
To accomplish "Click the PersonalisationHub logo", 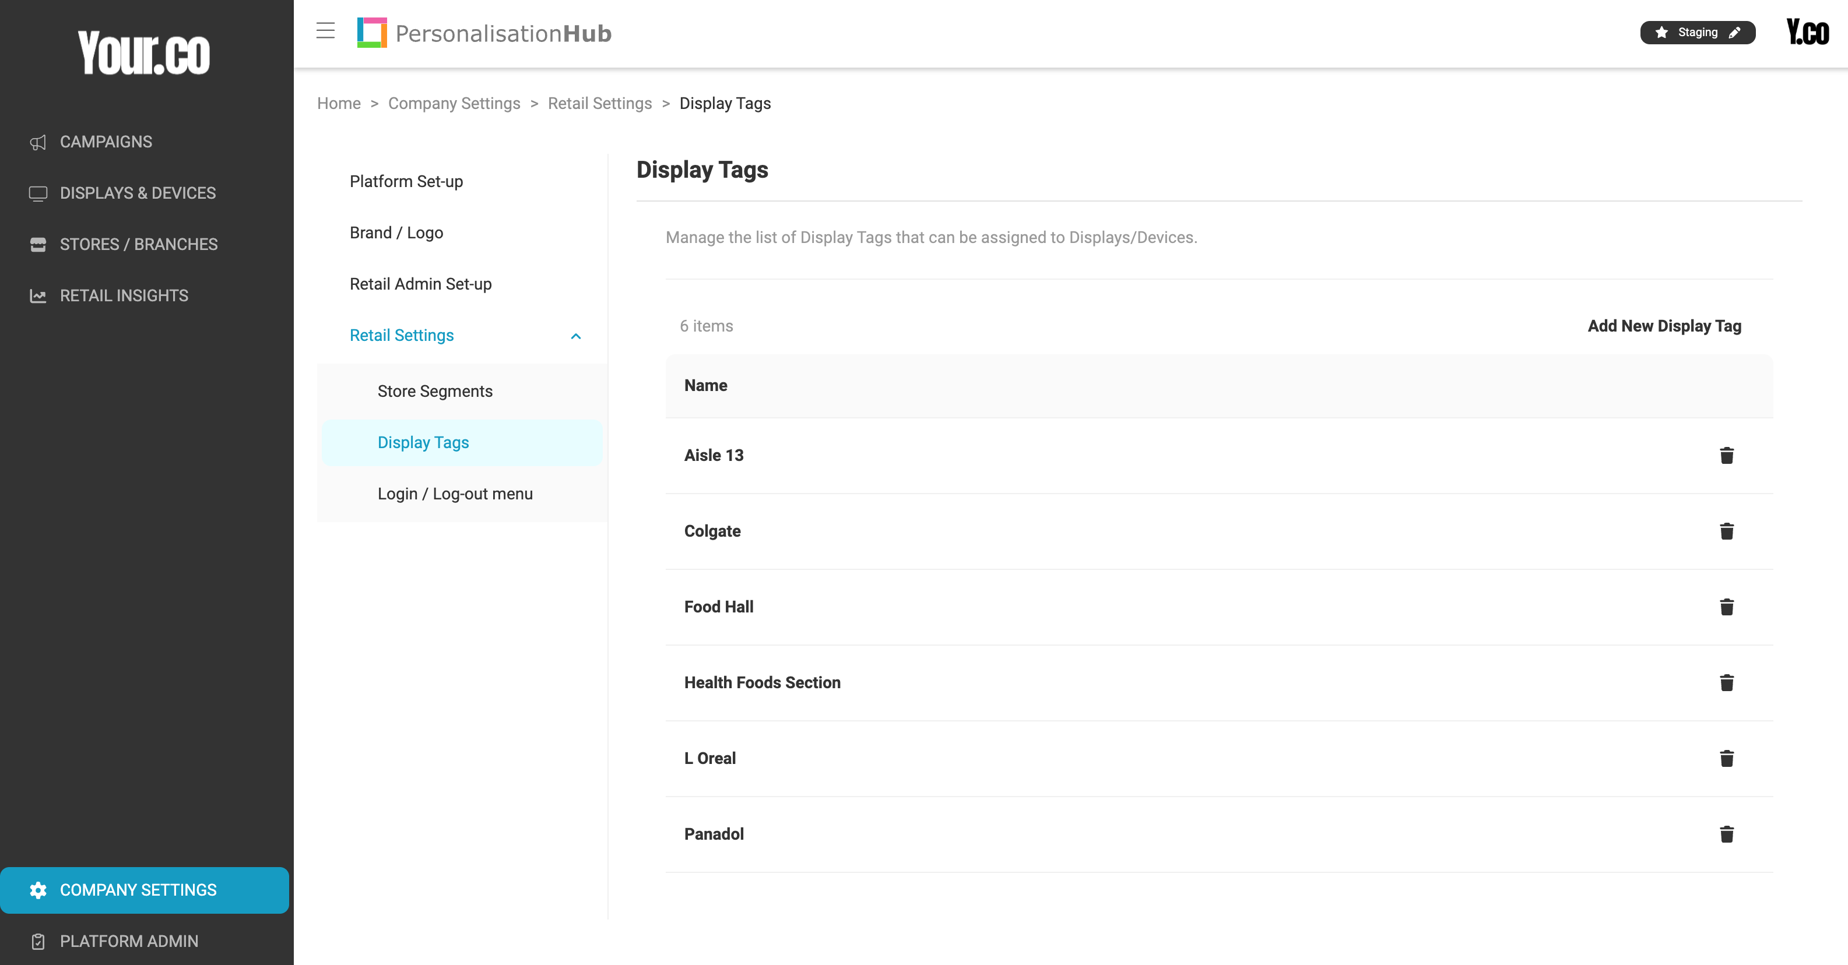I will pyautogui.click(x=484, y=33).
